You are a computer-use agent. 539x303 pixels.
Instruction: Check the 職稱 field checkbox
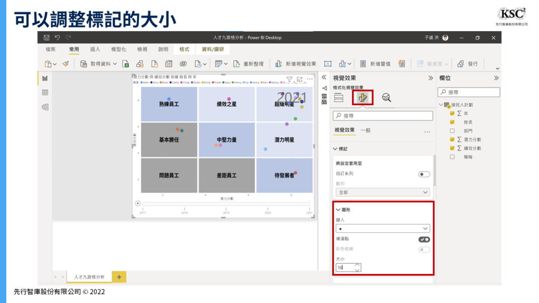452,157
